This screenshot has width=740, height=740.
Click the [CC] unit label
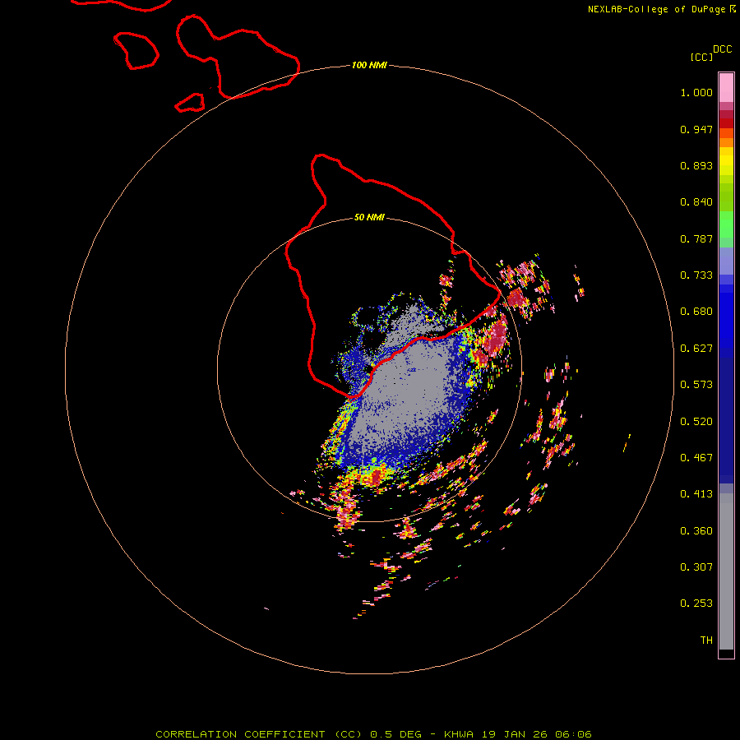tap(701, 57)
